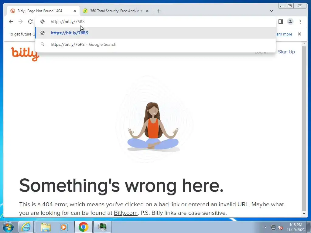Viewport: 311px width, 233px height.
Task: Open the Bitly.com link
Action: click(x=125, y=213)
